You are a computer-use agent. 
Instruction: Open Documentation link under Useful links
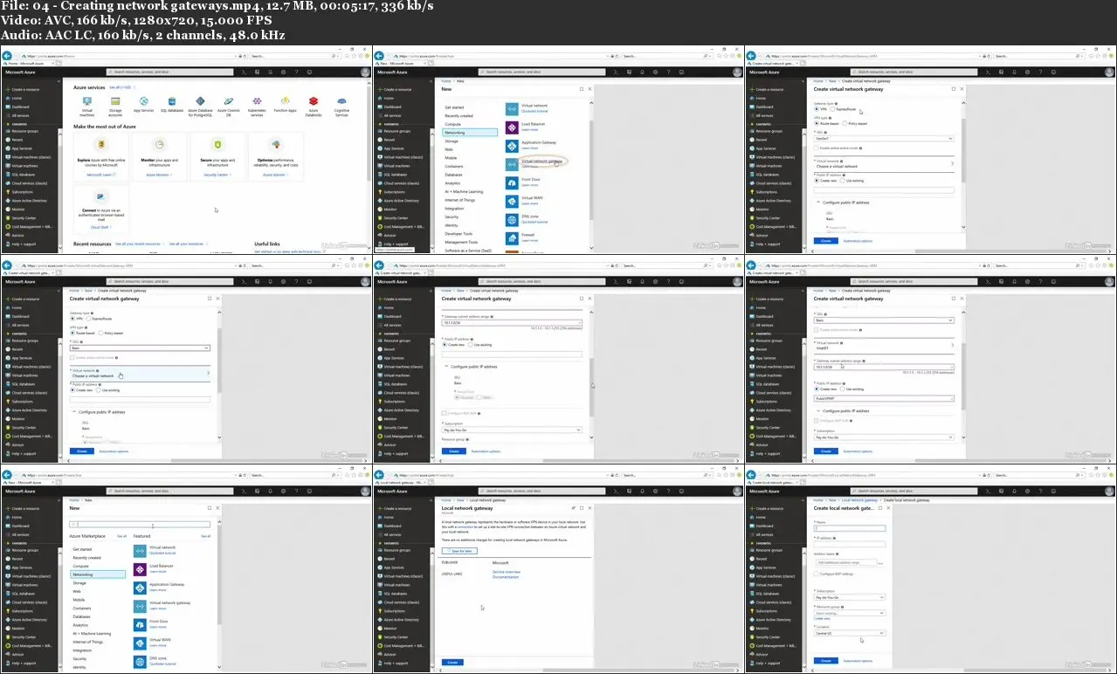506,577
